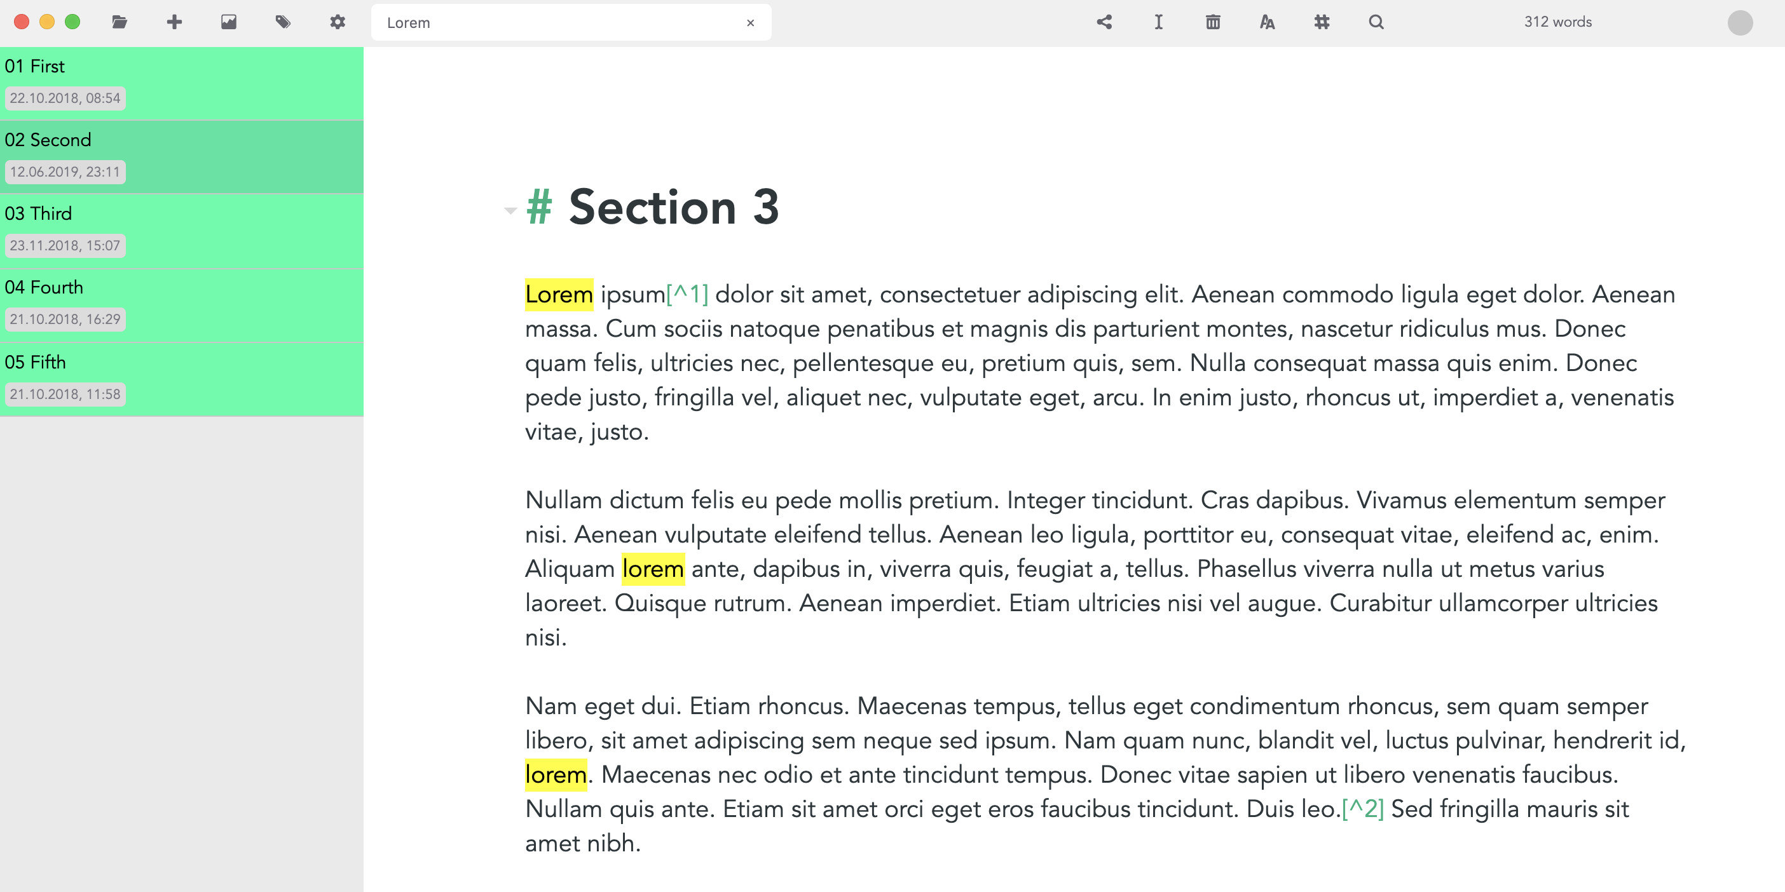Collapse the Section 3 heading arrow
Screen dimensions: 1785x892
point(510,210)
